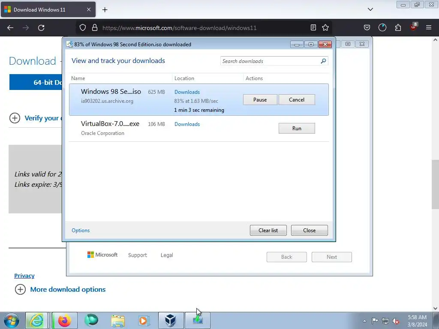Screen dimensions: 439x329
Task: Open the teal swirl browser taskbar icon
Action: 92,320
